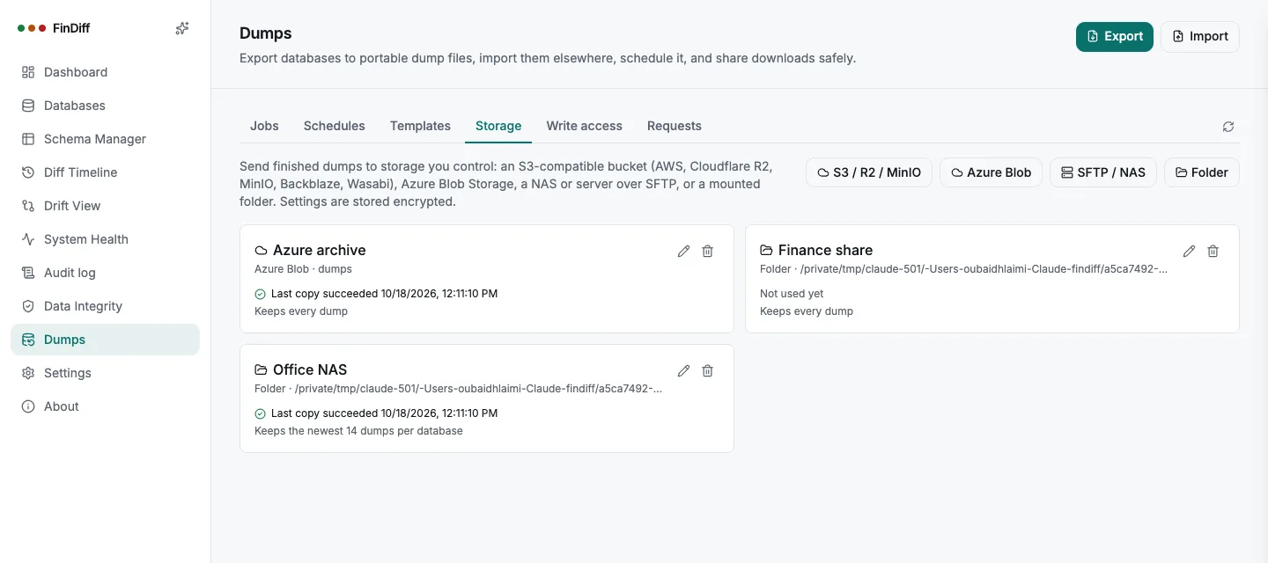Click the Finance share folder path text
The width and height of the screenshot is (1268, 563).
[963, 269]
